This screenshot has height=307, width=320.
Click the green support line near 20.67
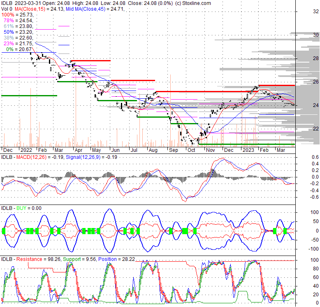click(x=246, y=144)
